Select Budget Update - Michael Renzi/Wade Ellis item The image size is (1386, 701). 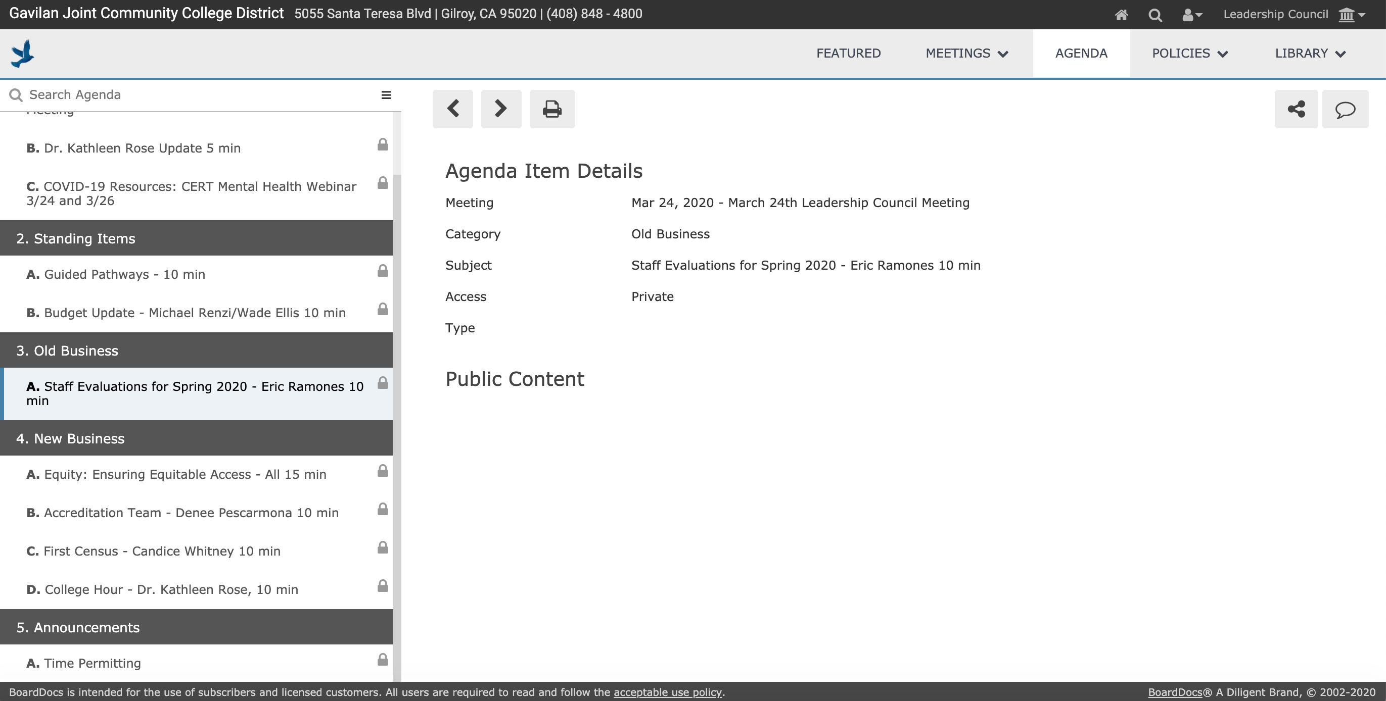coord(186,313)
